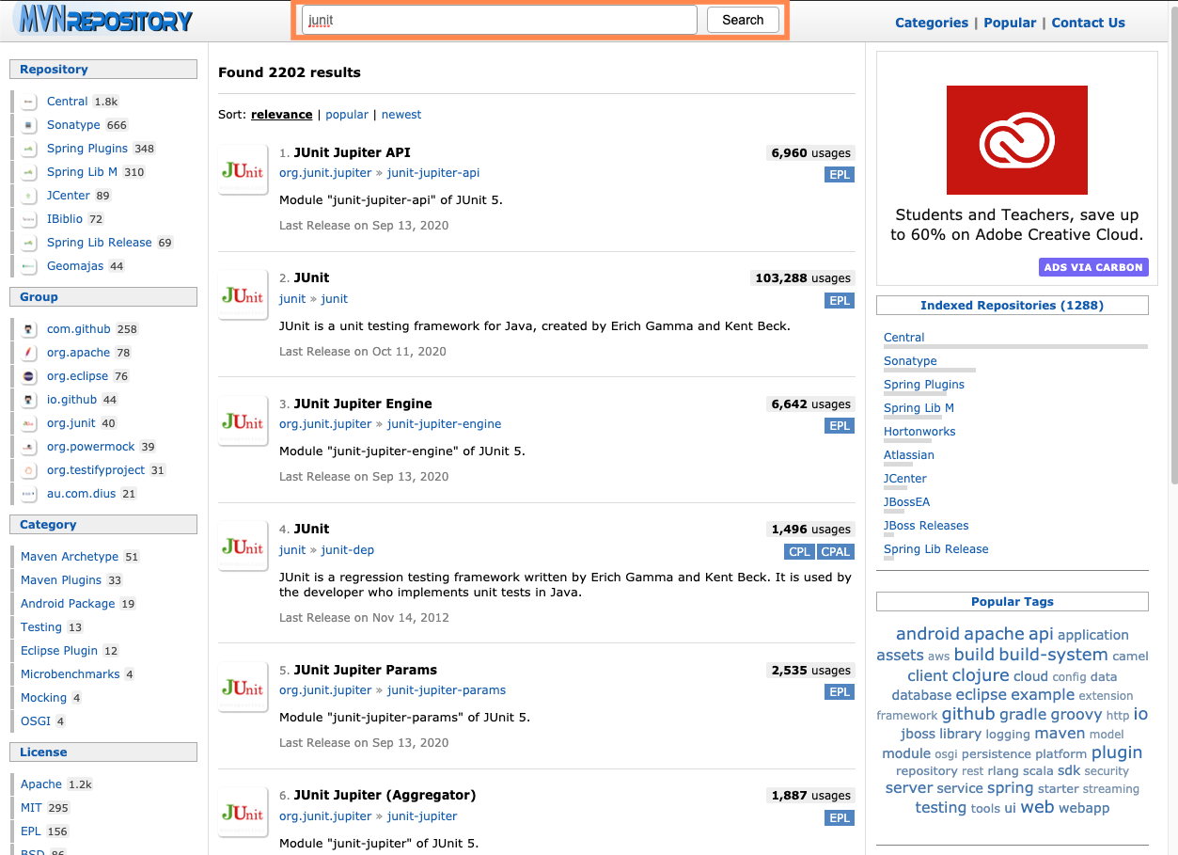1178x855 pixels.
Task: Sort results by popular
Action: pyautogui.click(x=347, y=115)
